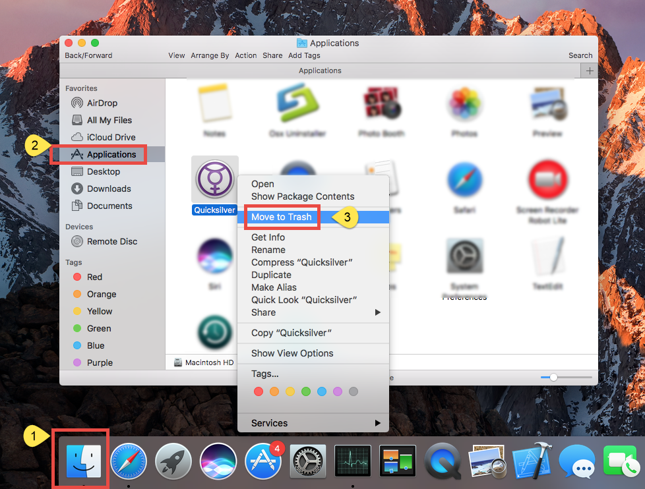
Task: Click the Search field in the toolbar
Action: tap(580, 55)
